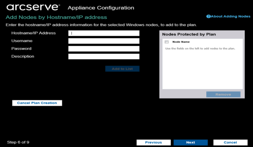Click the Add to List button
The image size is (253, 147).
click(x=122, y=69)
